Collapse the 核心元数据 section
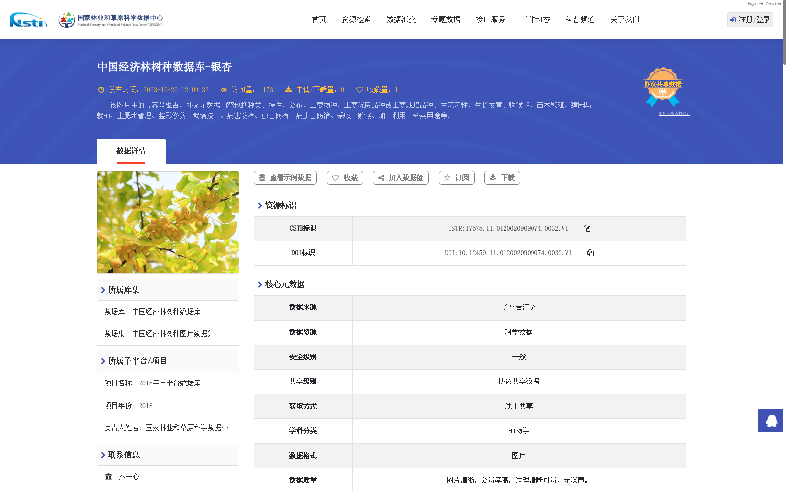This screenshot has height=491, width=786. (x=281, y=284)
